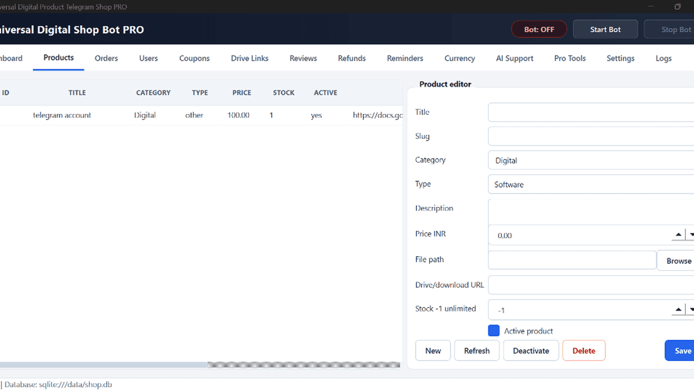694x390 pixels.
Task: Sort by the CATEGORY column header
Action: click(153, 93)
